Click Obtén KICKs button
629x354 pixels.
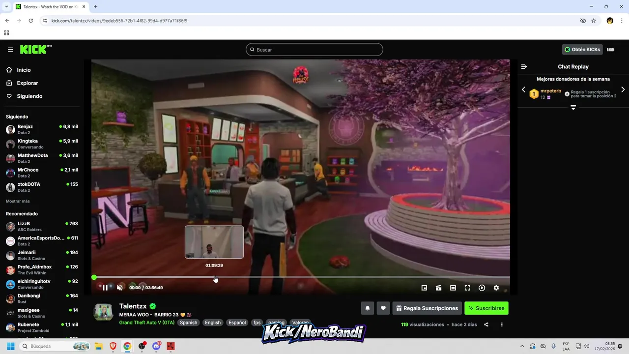pyautogui.click(x=582, y=50)
